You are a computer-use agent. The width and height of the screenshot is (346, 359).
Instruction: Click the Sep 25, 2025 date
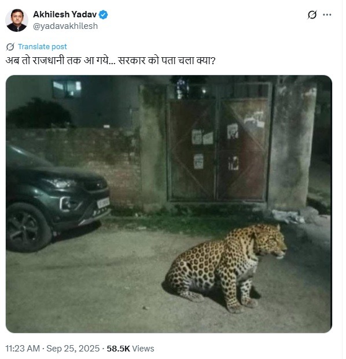coord(73,349)
